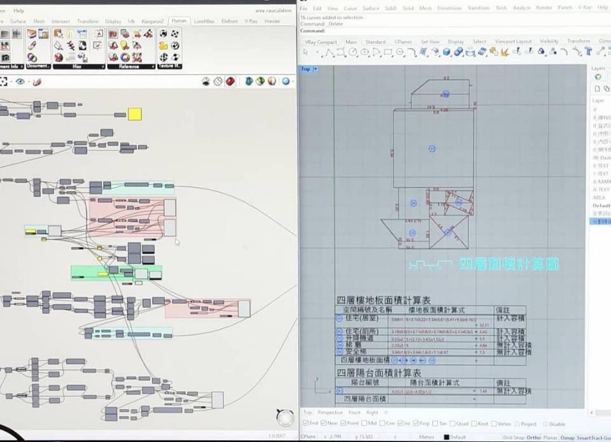Toggle the Near osnap checkbox
The image size is (611, 442).
pos(323,424)
